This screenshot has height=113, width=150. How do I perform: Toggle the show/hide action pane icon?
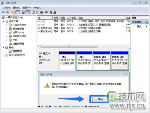pos(28,12)
